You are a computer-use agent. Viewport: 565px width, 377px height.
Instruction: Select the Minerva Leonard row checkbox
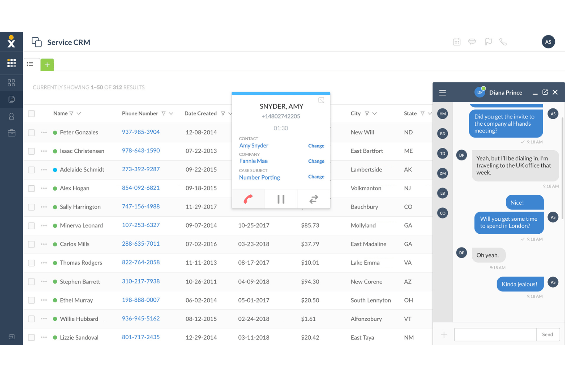(31, 226)
